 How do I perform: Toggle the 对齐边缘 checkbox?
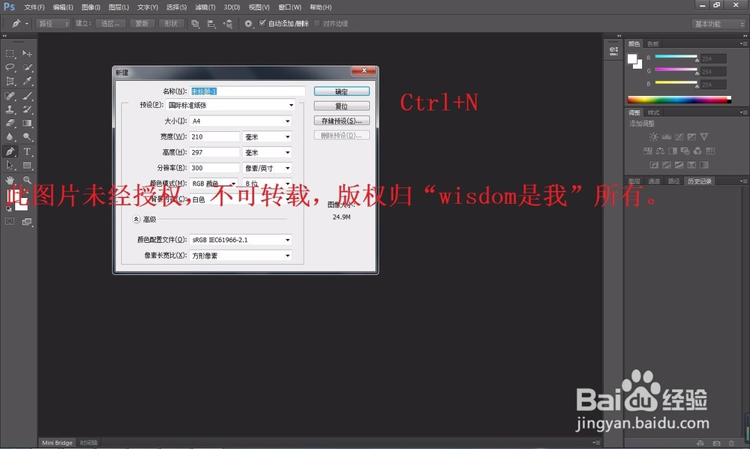click(316, 23)
